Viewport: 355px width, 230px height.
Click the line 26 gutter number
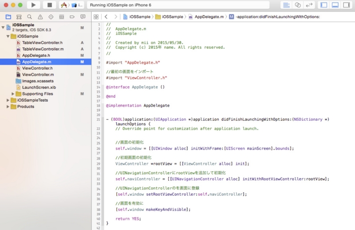pos(98,149)
